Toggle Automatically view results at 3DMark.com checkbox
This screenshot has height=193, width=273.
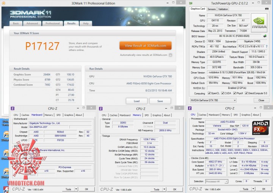[x=171, y=55]
